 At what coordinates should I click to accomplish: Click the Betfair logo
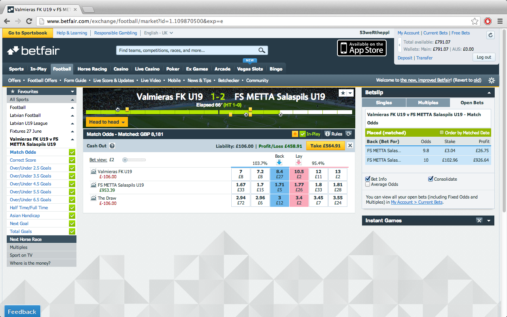pyautogui.click(x=33, y=50)
